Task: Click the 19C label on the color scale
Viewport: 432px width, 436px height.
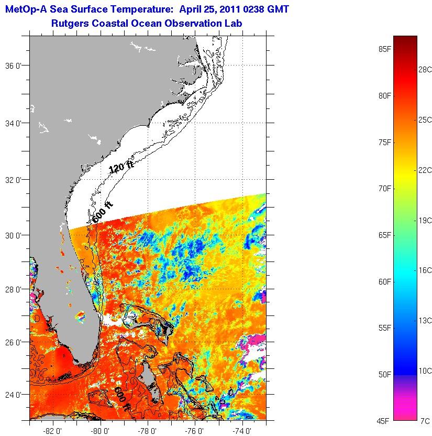Action: click(x=425, y=220)
